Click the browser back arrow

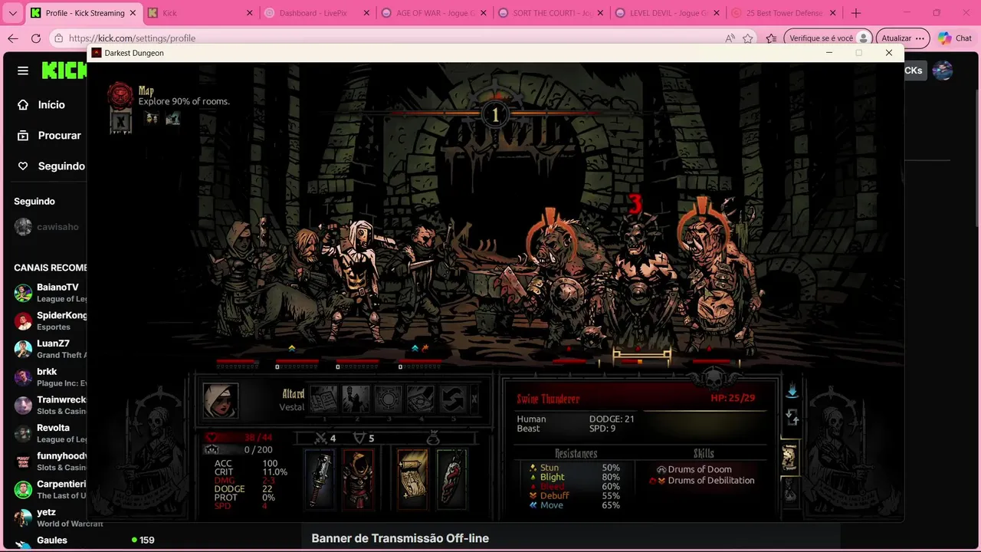(x=13, y=38)
